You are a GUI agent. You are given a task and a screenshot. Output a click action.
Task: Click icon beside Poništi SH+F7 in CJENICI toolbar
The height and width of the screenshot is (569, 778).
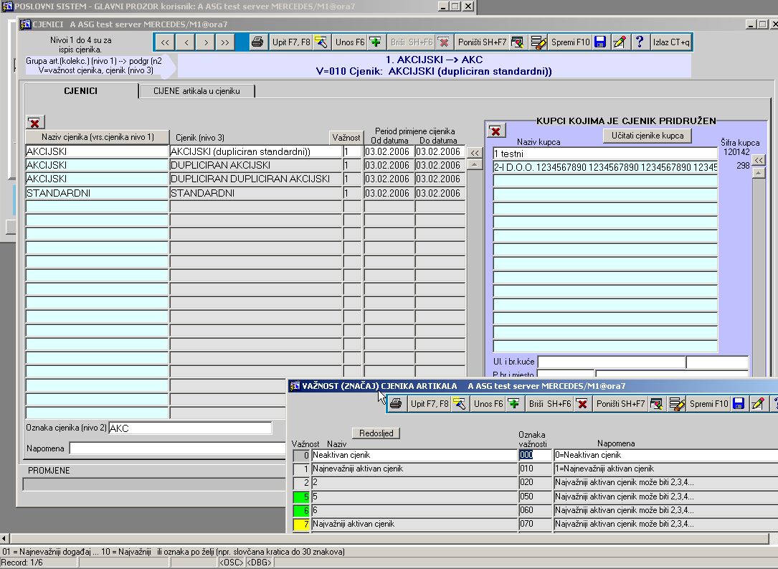click(516, 42)
